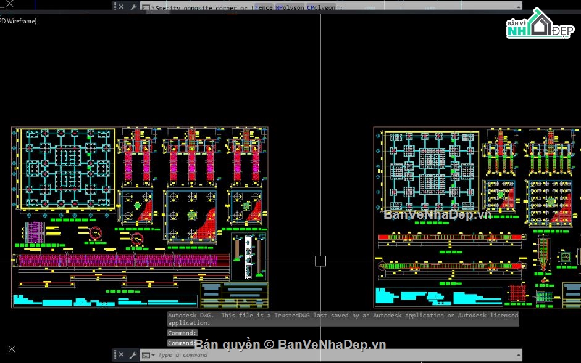Choose the Fence selection option
Viewport: 581px width, 363px height.
click(263, 8)
